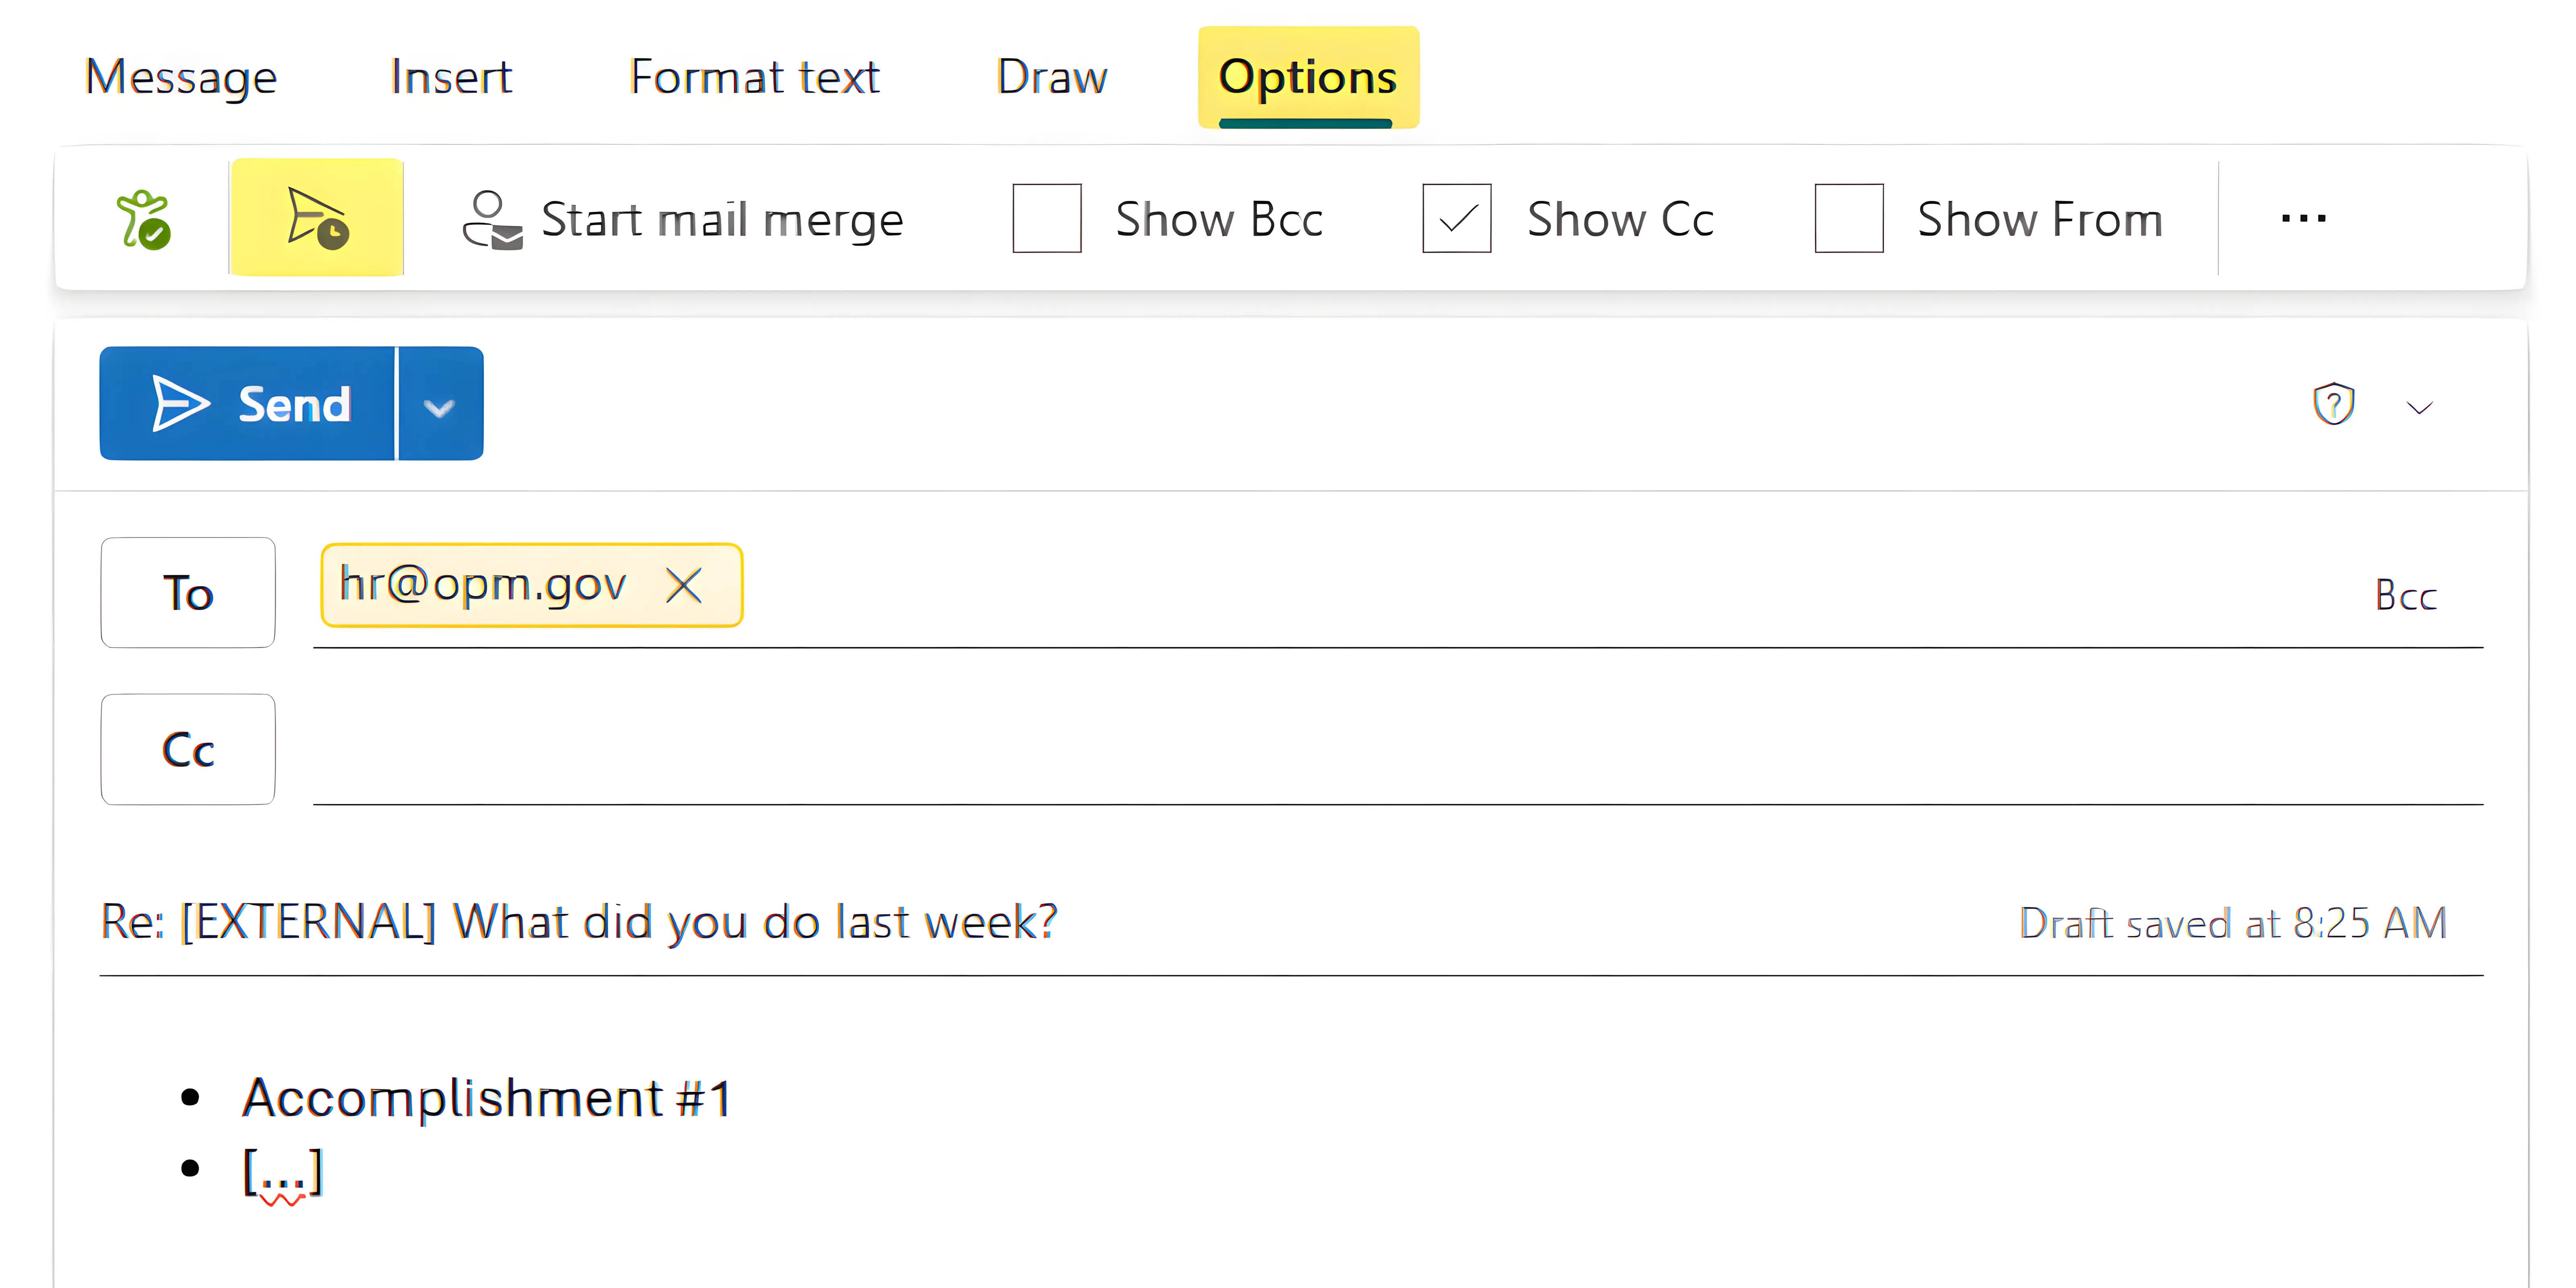
Task: Open the More options ellipsis menu
Action: 2303,219
